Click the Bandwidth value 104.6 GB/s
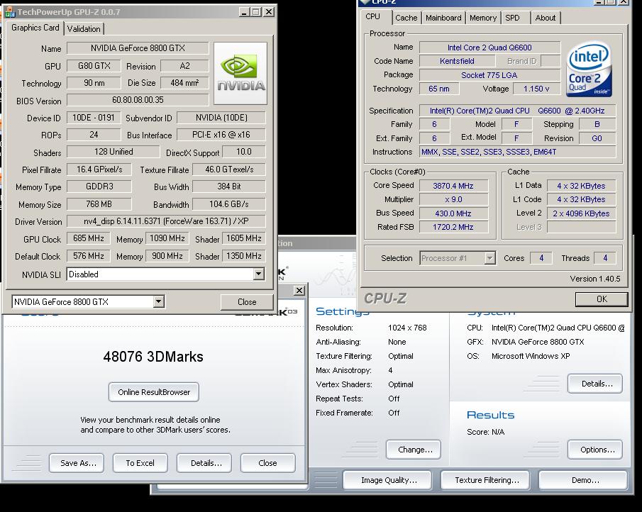642x512 pixels. (229, 204)
